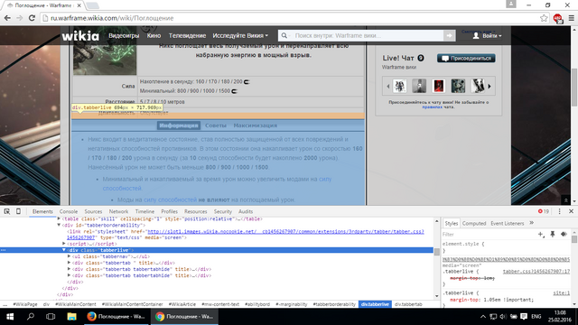The height and width of the screenshot is (325, 578).
Task: Focus the Styles Filter input
Action: pyautogui.click(x=489, y=235)
